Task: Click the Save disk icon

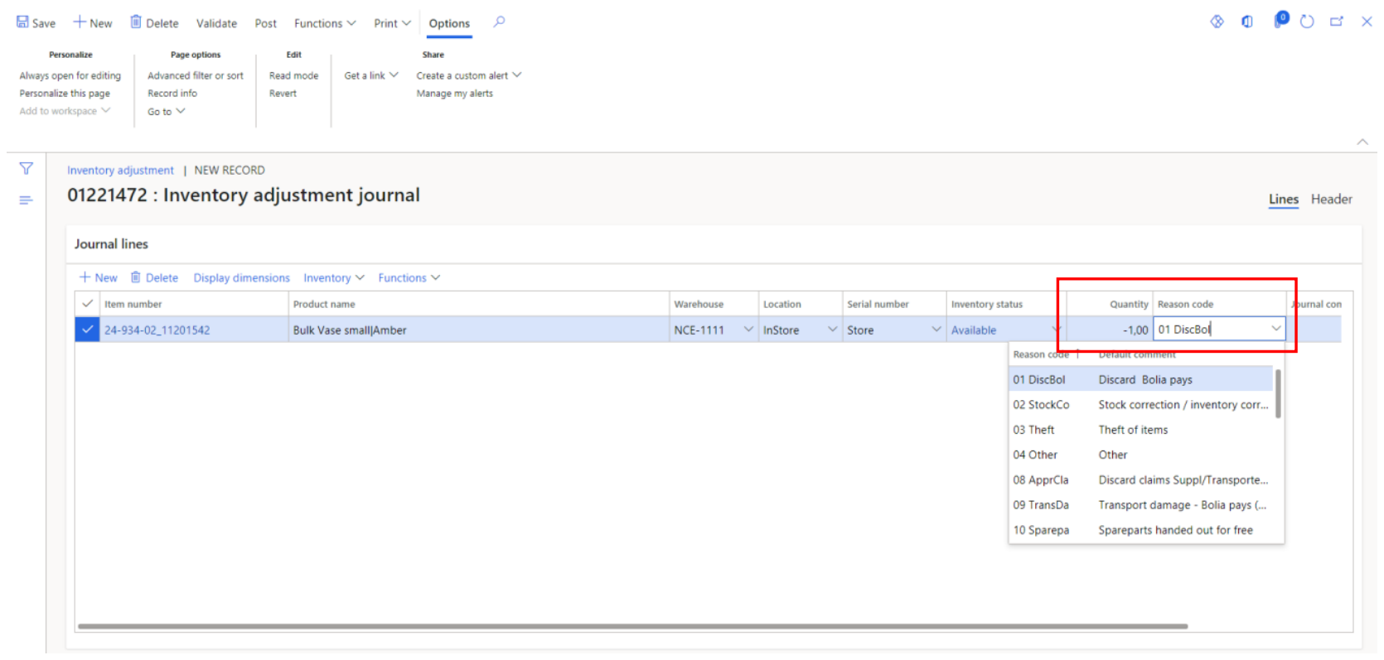Action: click(x=22, y=22)
